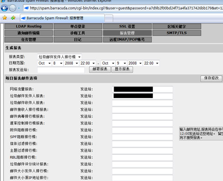223x181 pixels.
Task: Open a new blank browser tab
Action: point(109,18)
